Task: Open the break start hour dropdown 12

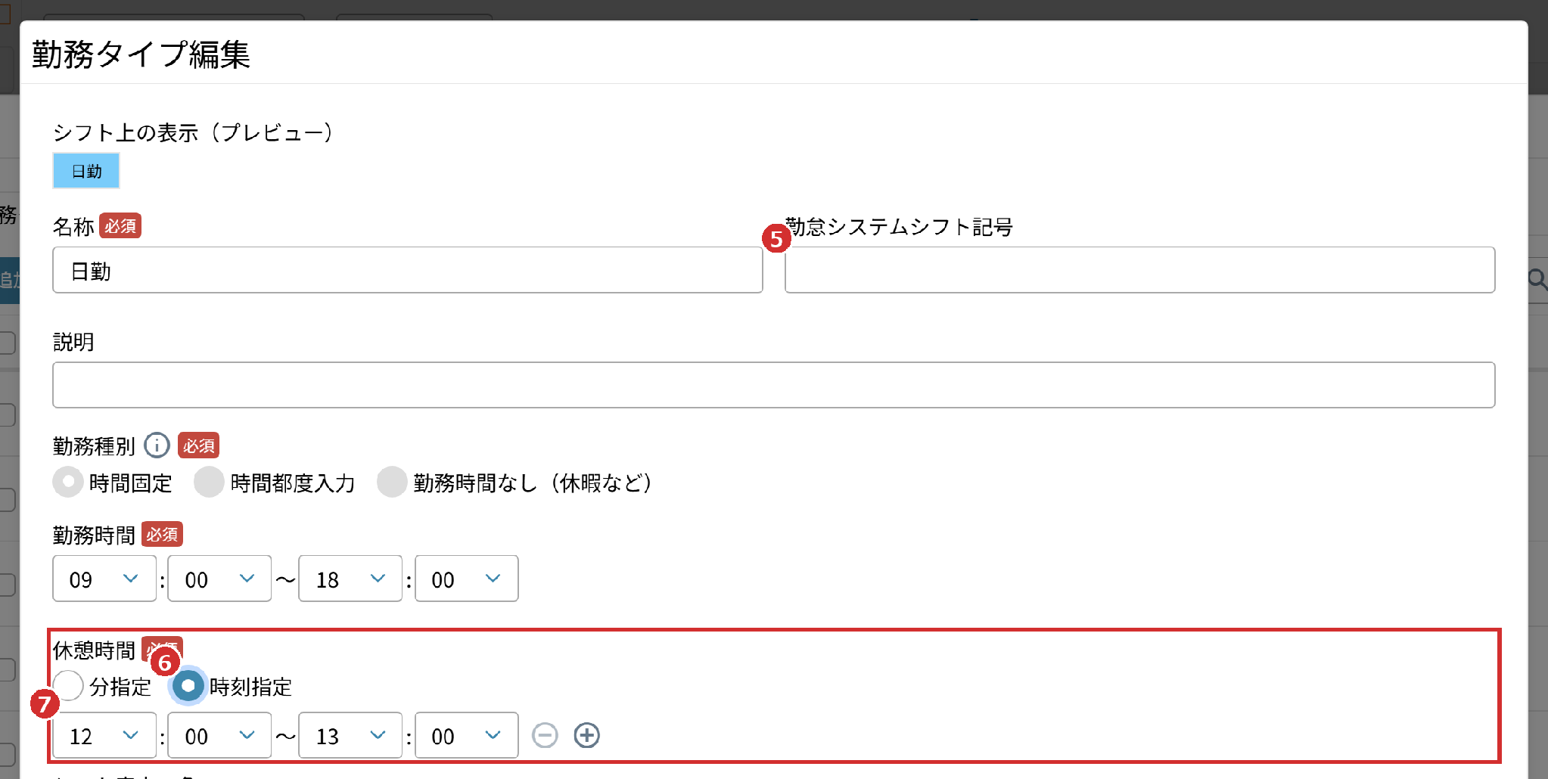Action: (104, 735)
